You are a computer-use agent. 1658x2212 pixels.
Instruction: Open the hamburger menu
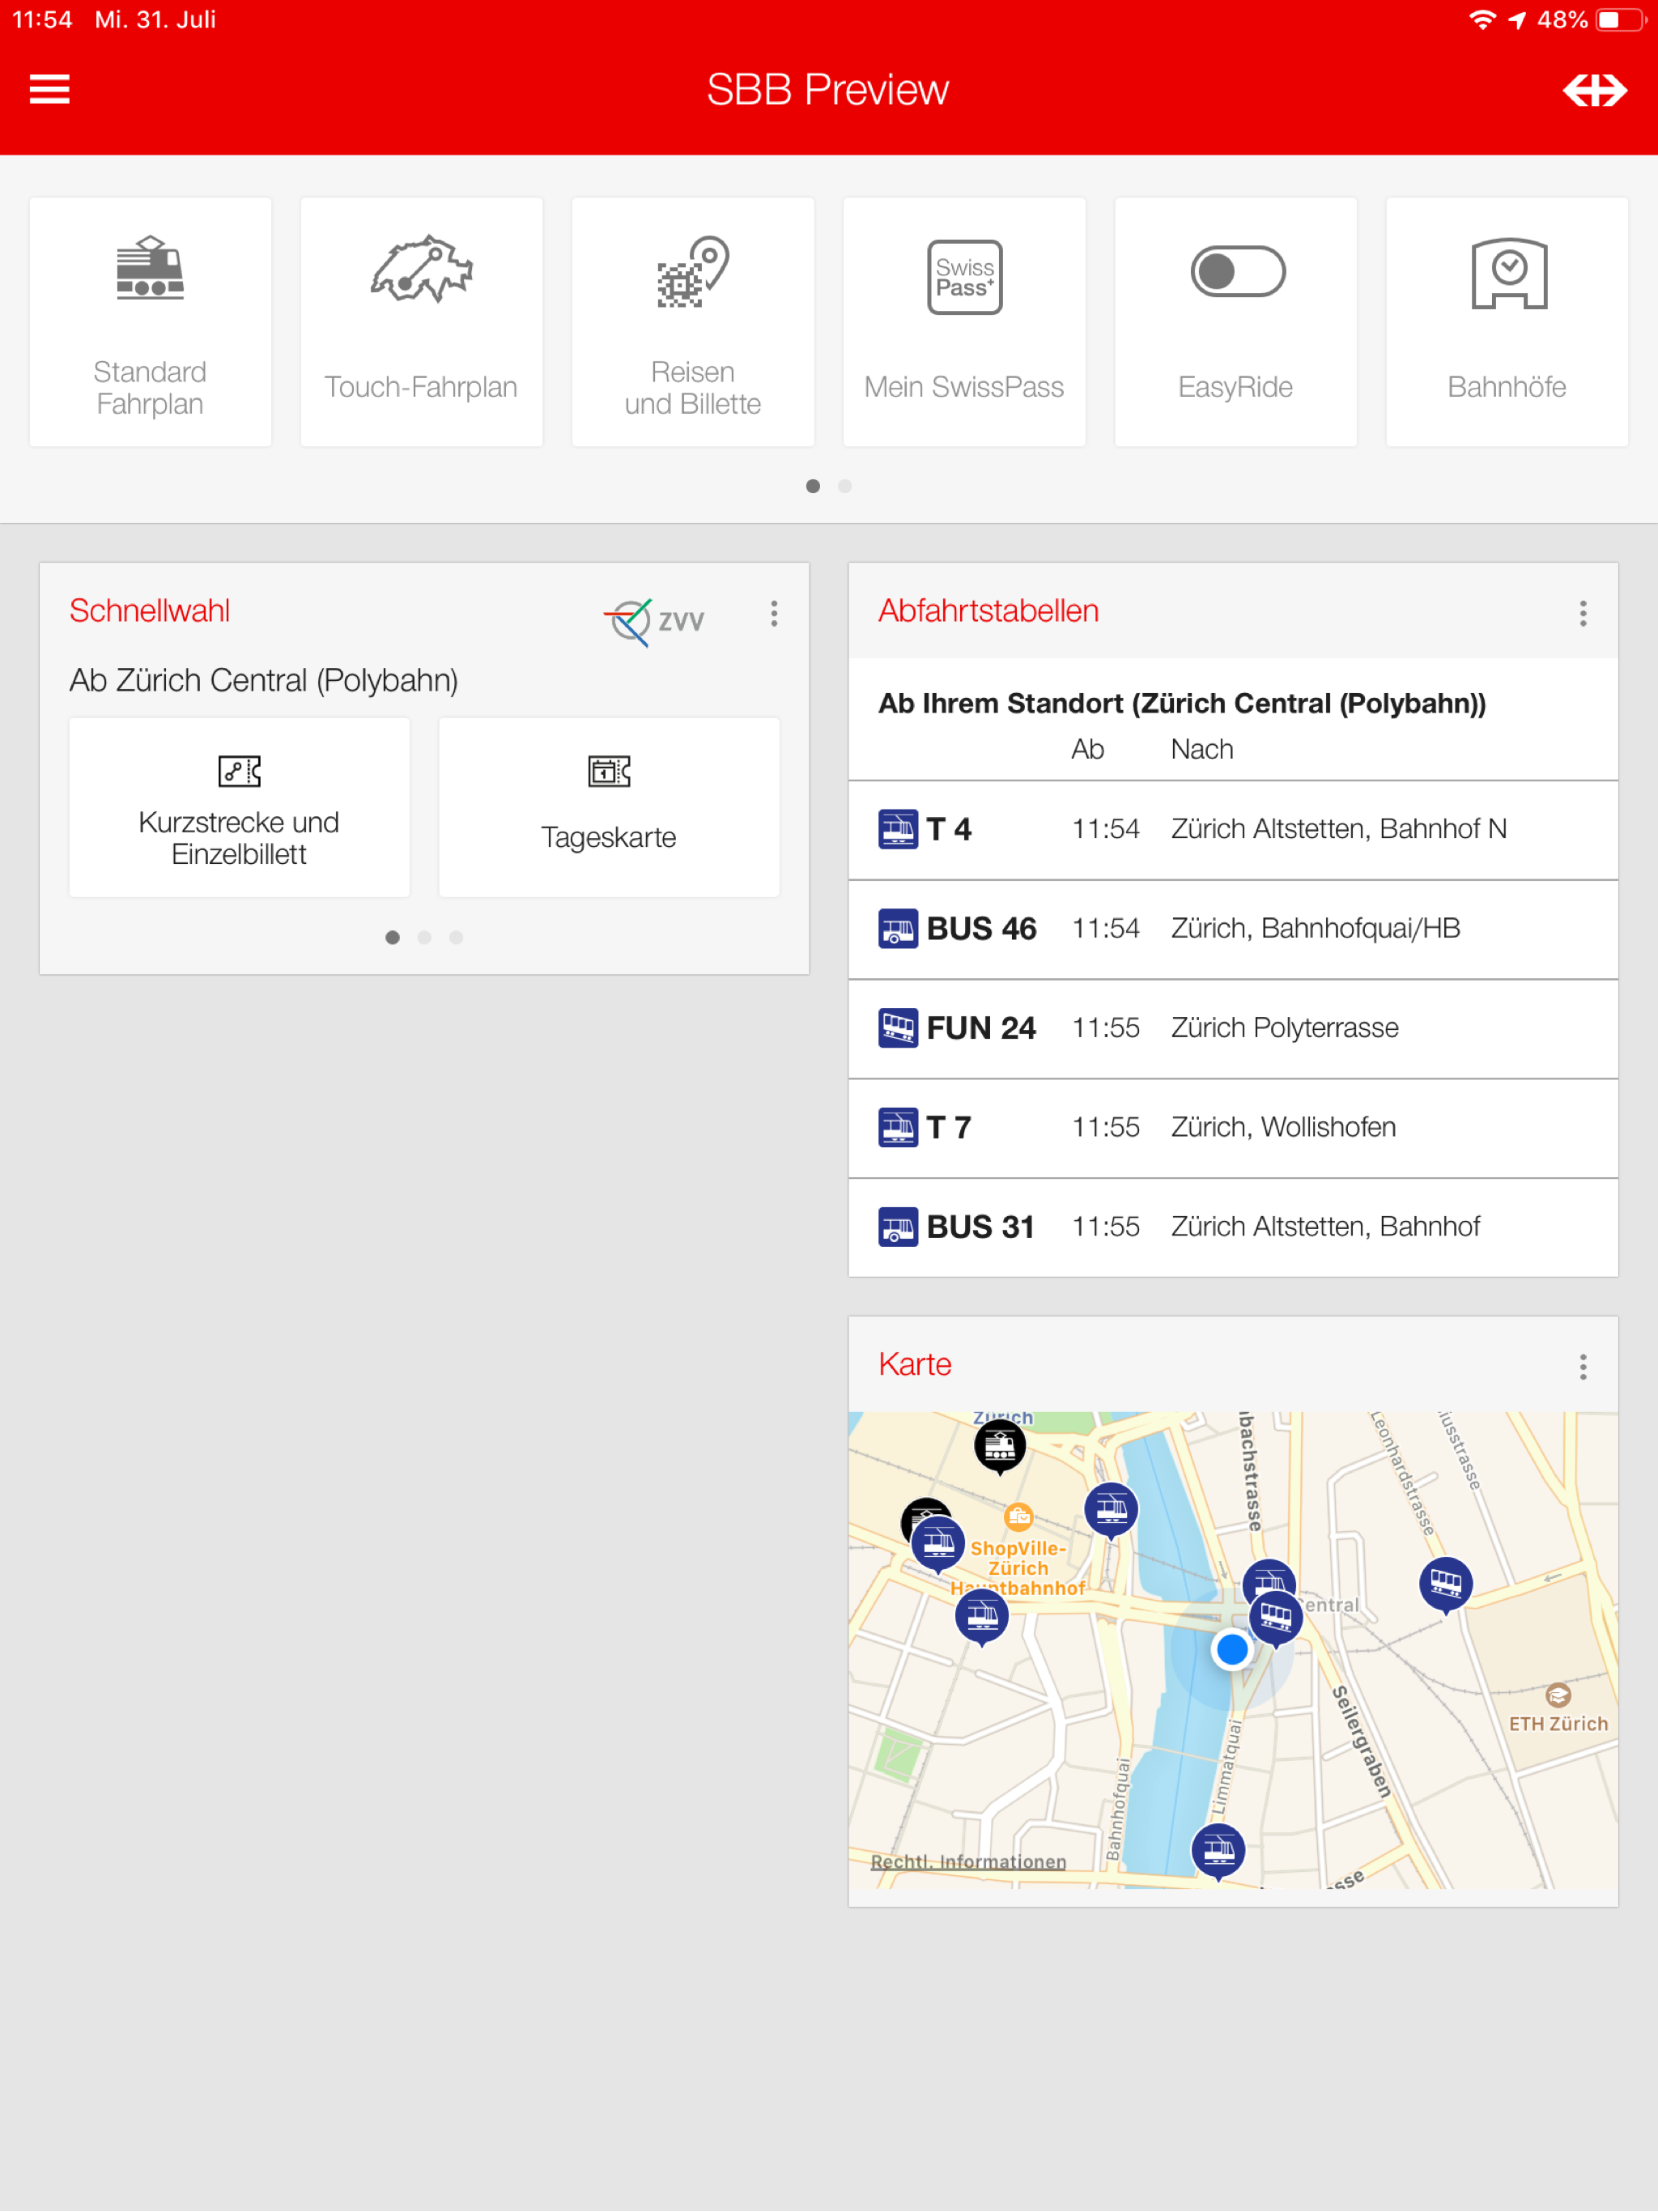(x=49, y=90)
